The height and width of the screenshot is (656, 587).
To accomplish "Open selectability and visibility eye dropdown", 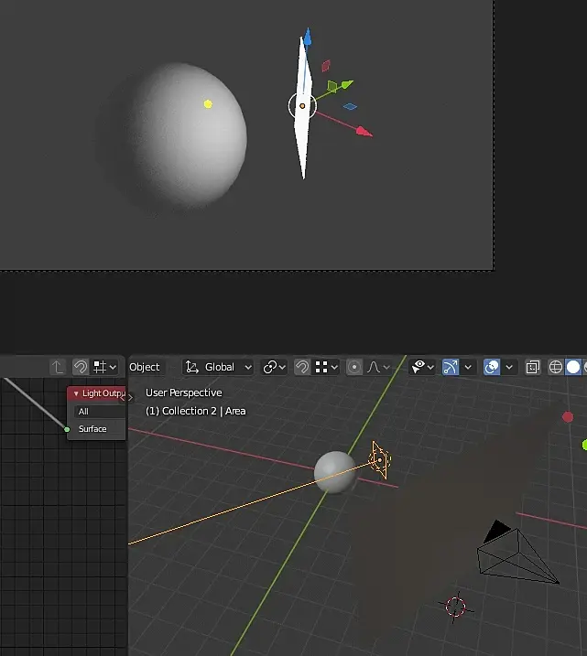I will click(x=422, y=367).
